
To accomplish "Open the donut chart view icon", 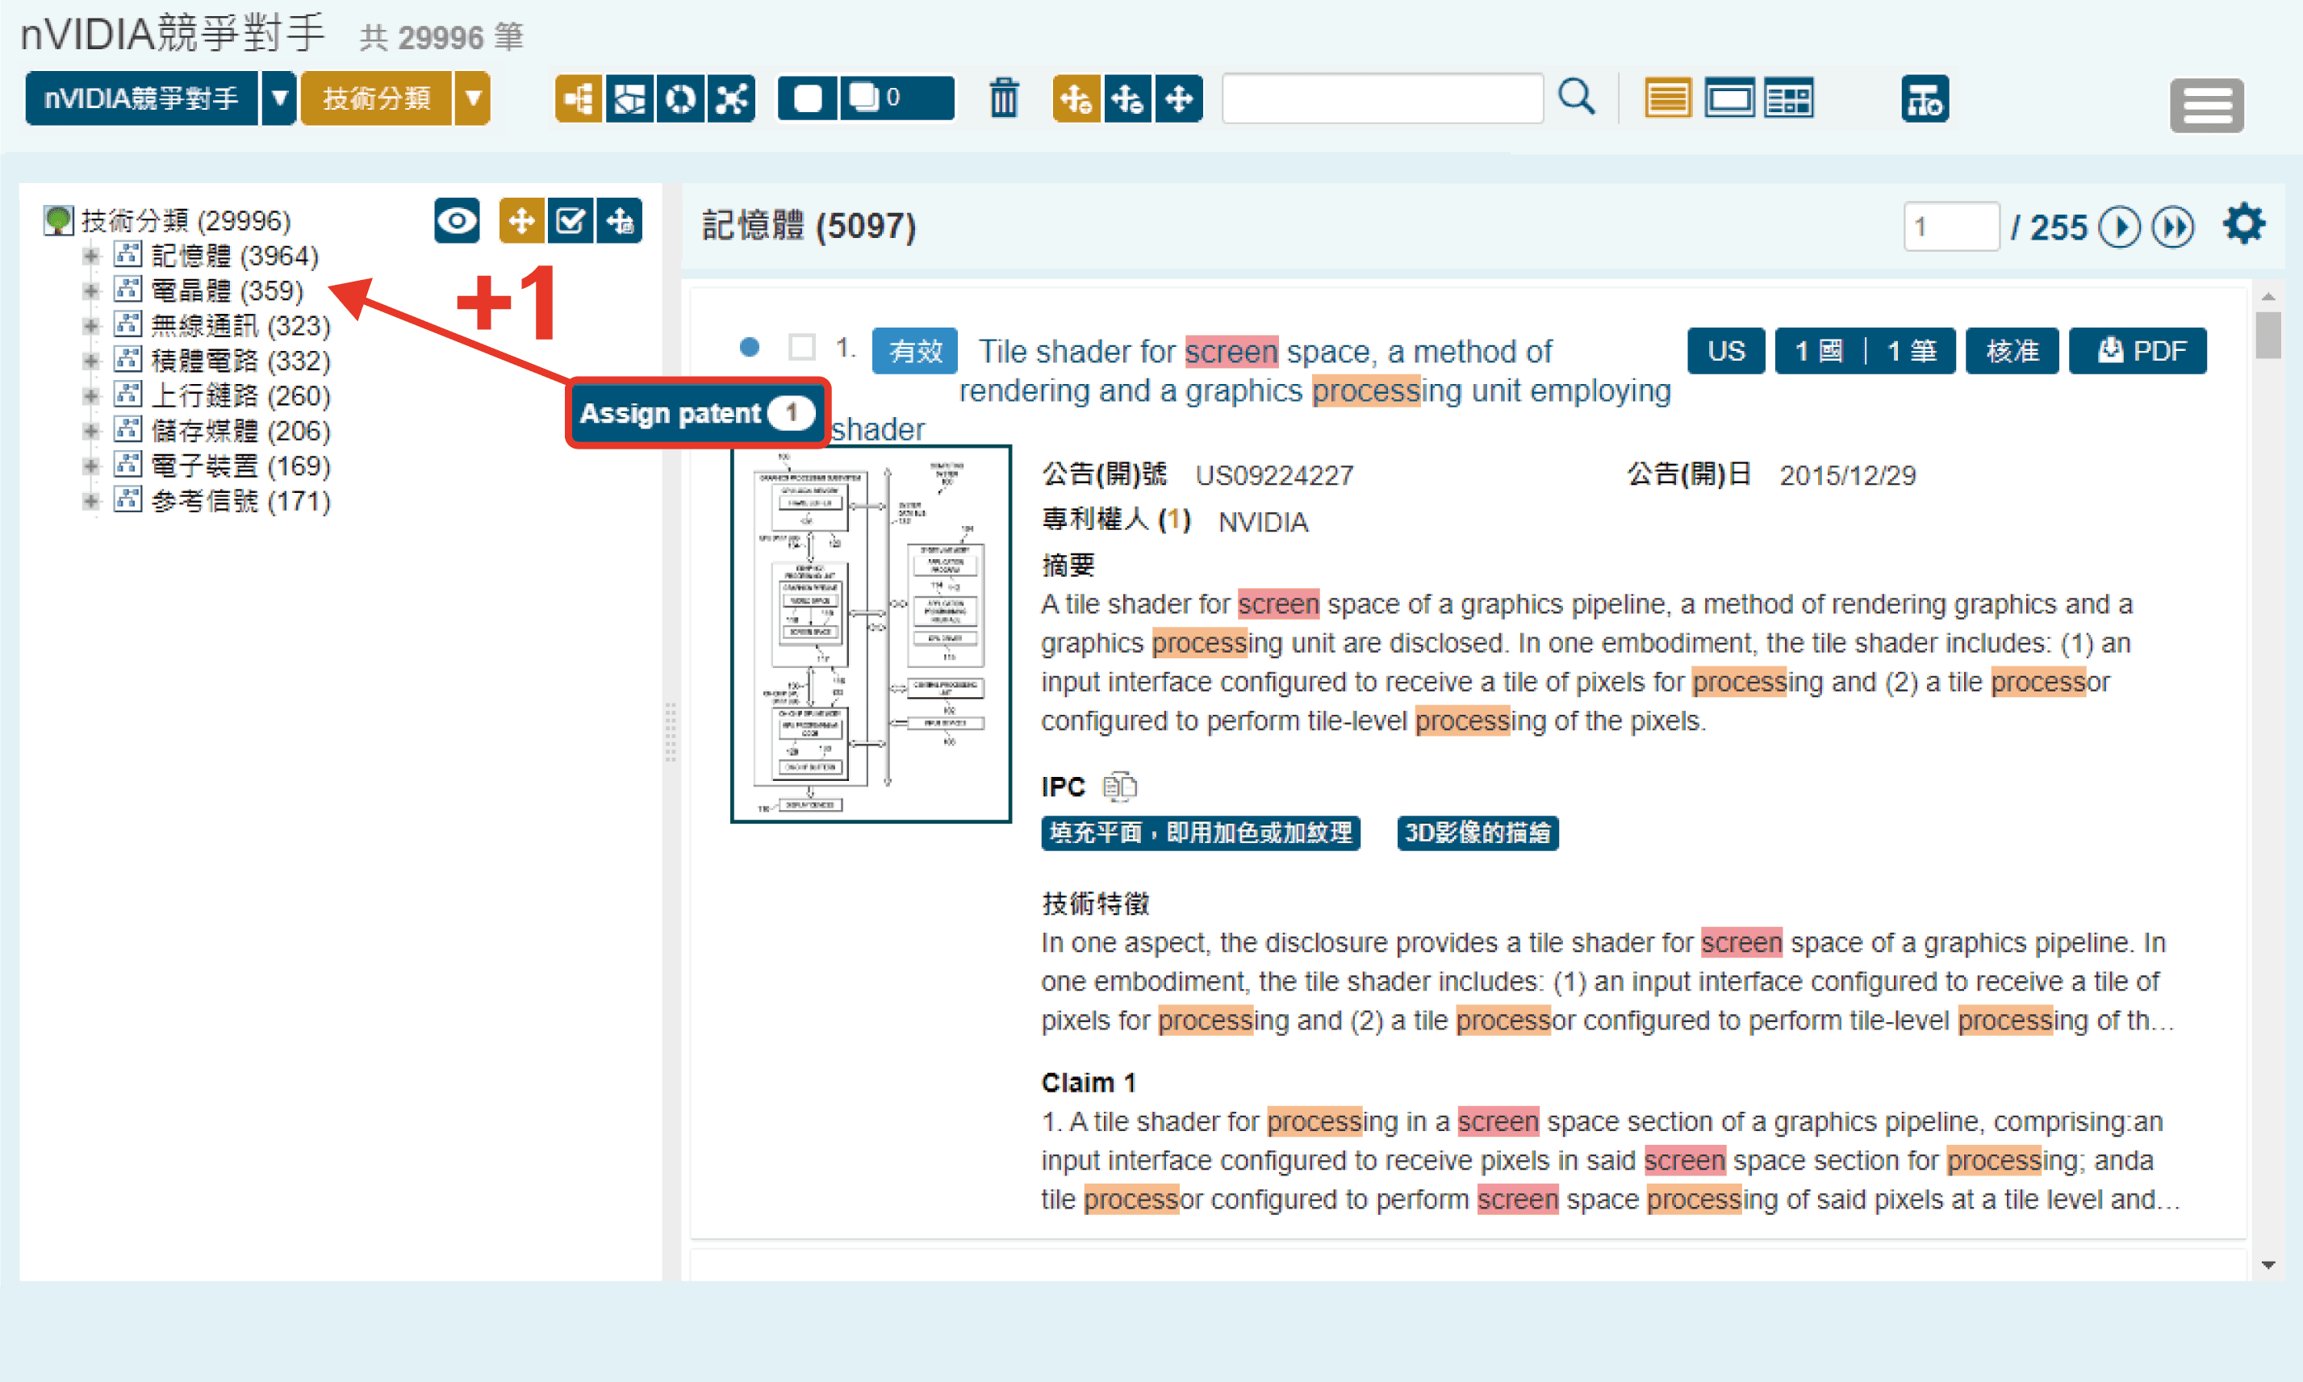I will pos(679,98).
